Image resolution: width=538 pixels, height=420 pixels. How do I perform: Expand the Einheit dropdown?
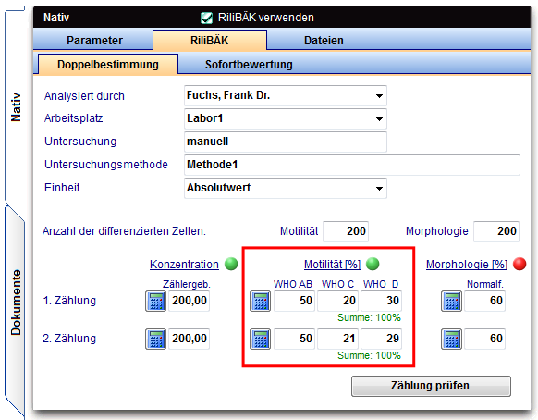pos(379,188)
